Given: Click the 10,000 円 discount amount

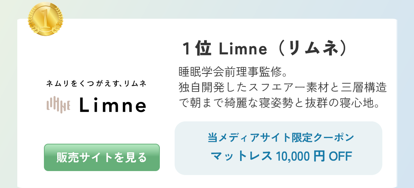Looking at the screenshot, I should point(300,157).
